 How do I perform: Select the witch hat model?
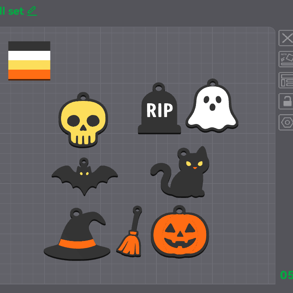click(x=78, y=239)
